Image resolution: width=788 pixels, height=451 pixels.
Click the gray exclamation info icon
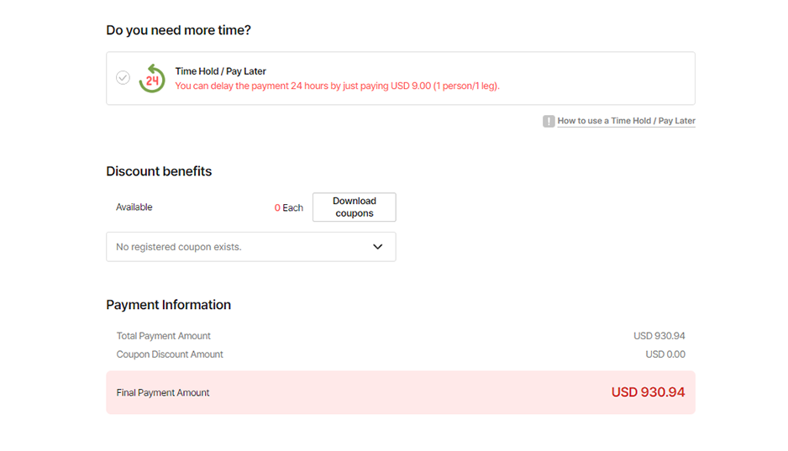point(549,121)
